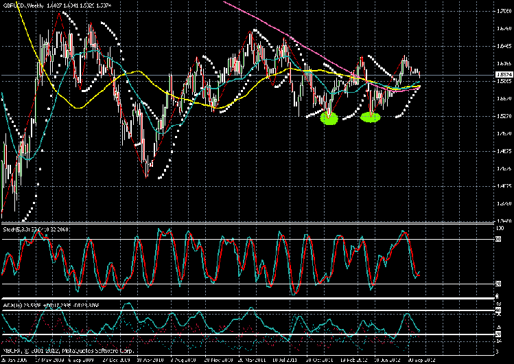
Task: Click the 1.6465 price axis label
Action: [504, 46]
